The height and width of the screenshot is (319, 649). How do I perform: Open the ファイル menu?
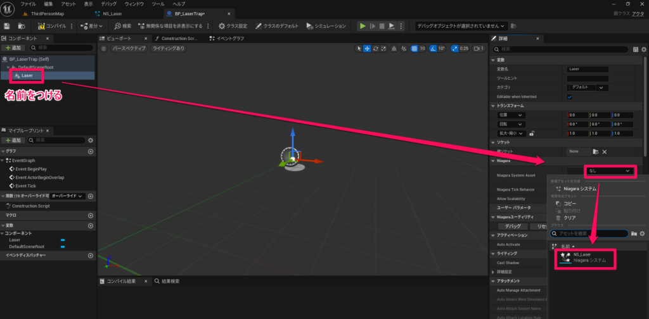click(x=28, y=4)
